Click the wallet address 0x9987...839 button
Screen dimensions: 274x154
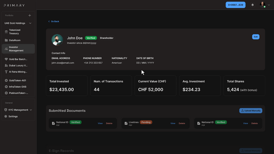pyautogui.click(x=235, y=5)
